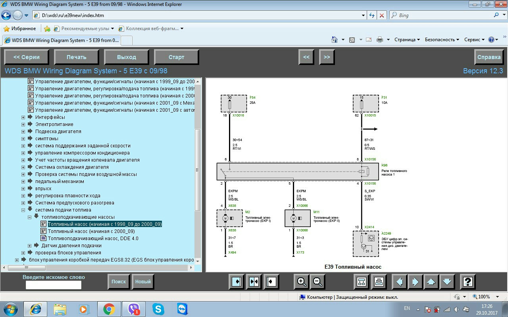
Task: Click the Старт button
Action: pos(177,57)
